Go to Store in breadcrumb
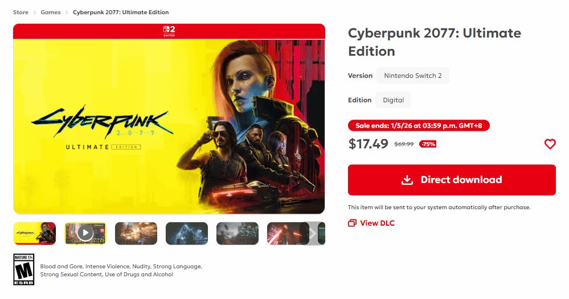This screenshot has width=569, height=299. (21, 12)
